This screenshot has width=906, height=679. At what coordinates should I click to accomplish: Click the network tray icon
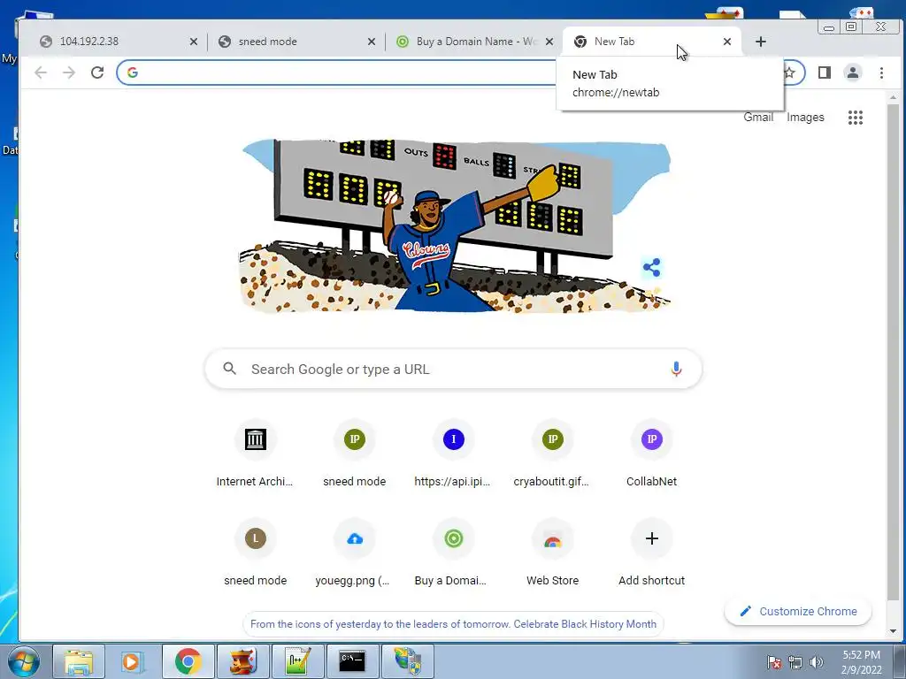tap(795, 662)
